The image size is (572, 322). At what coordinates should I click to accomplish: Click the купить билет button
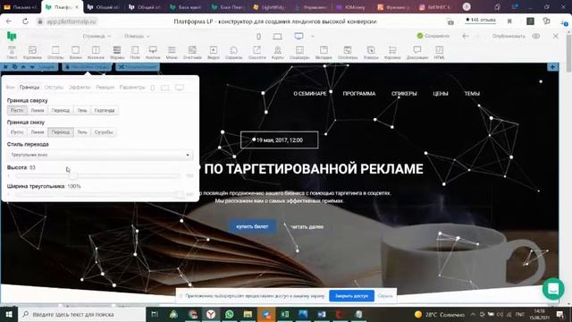[252, 226]
